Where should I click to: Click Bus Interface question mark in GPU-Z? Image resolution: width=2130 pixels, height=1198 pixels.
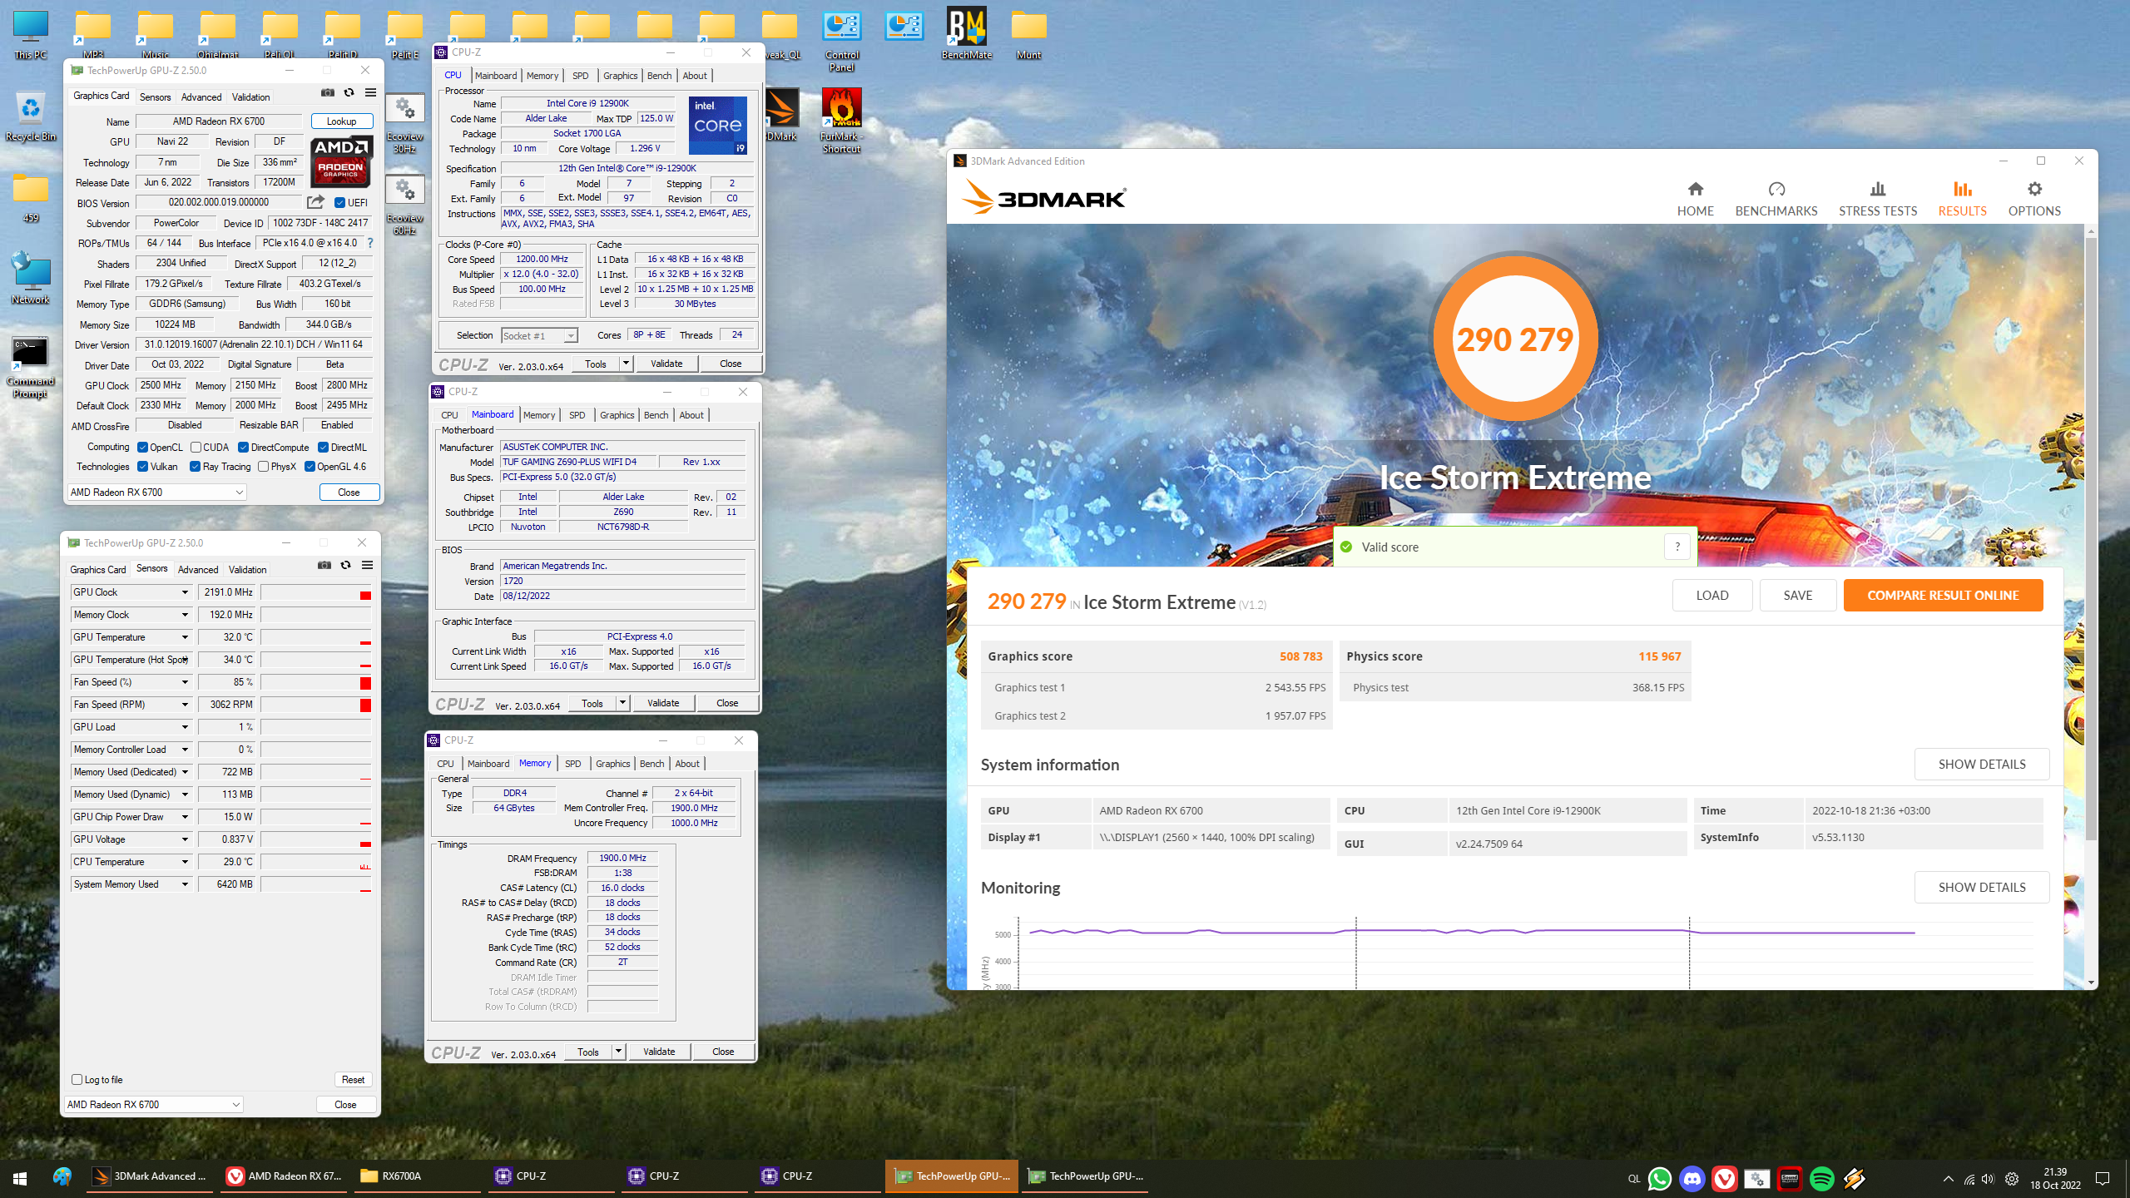click(370, 243)
